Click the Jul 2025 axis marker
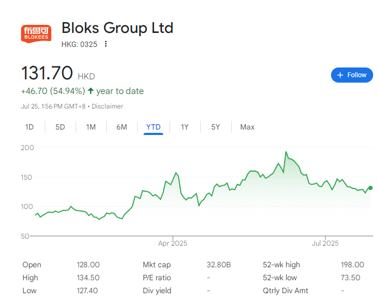 (325, 243)
